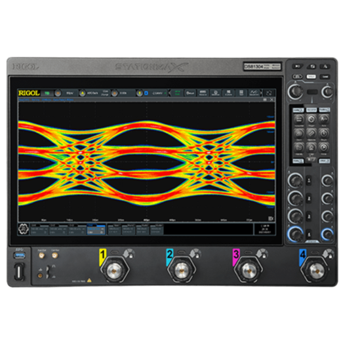Push the Single key

click(x=324, y=133)
